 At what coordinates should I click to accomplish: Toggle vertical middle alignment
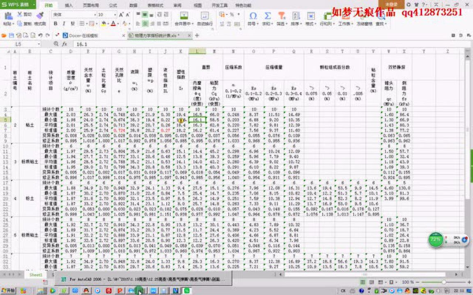145,14
